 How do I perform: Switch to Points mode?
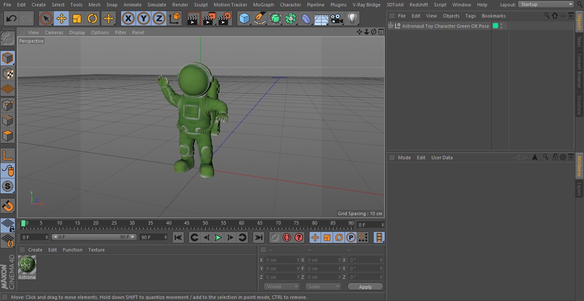8,105
